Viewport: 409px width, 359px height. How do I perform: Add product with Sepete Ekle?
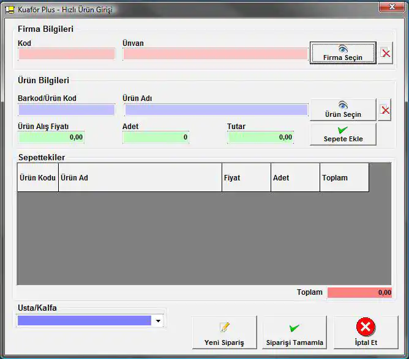coord(343,135)
